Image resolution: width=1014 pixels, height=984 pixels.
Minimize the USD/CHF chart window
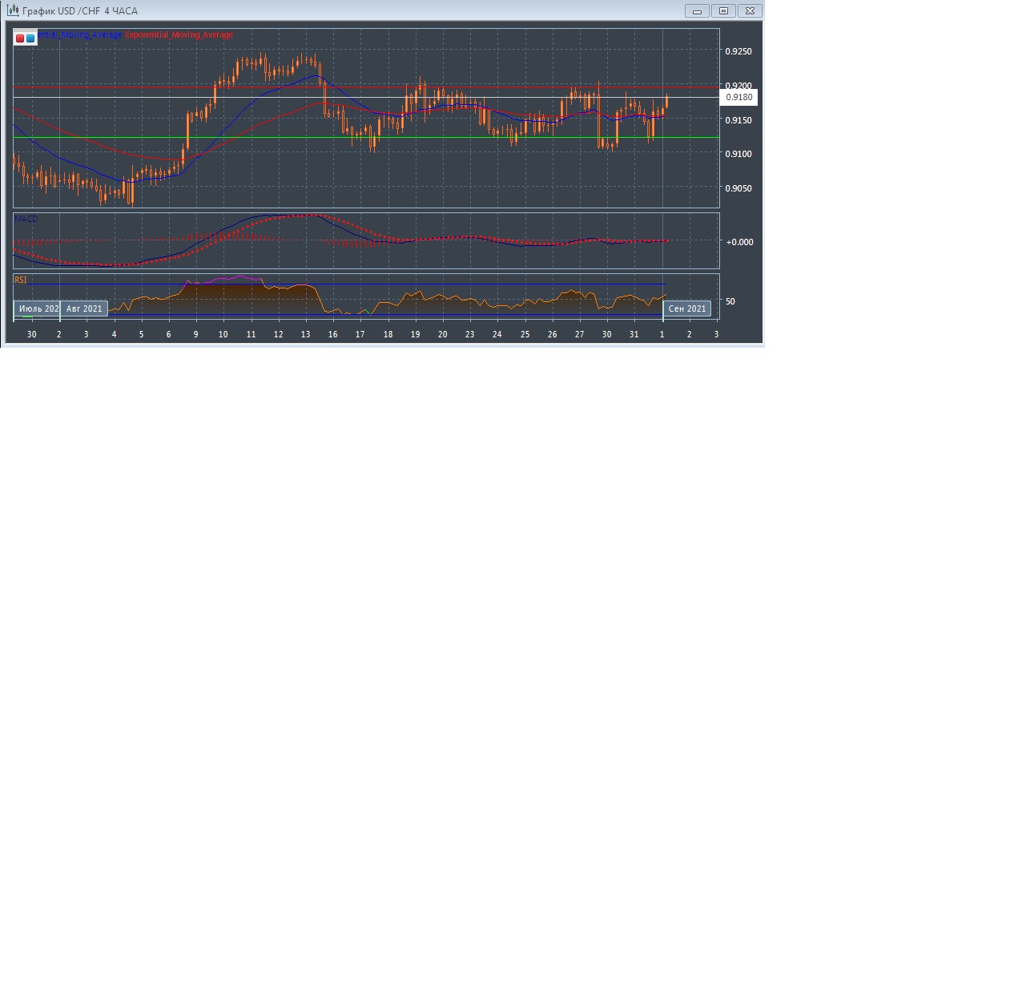[x=697, y=11]
